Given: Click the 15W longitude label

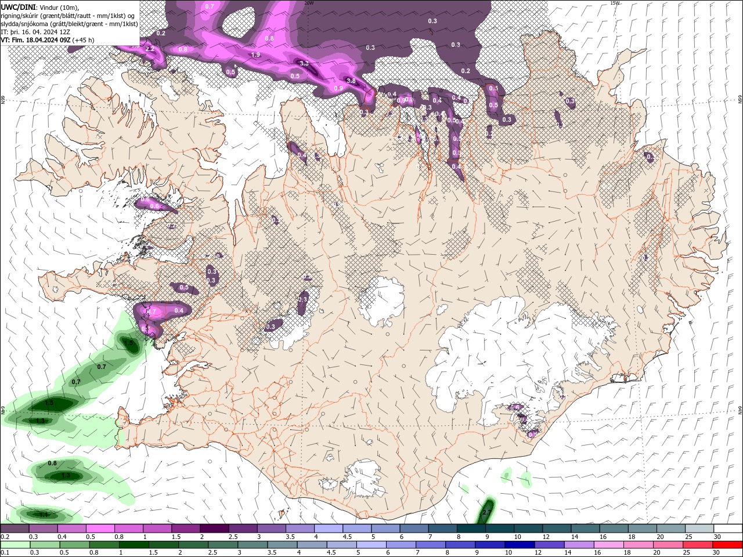Looking at the screenshot, I should tap(615, 3).
